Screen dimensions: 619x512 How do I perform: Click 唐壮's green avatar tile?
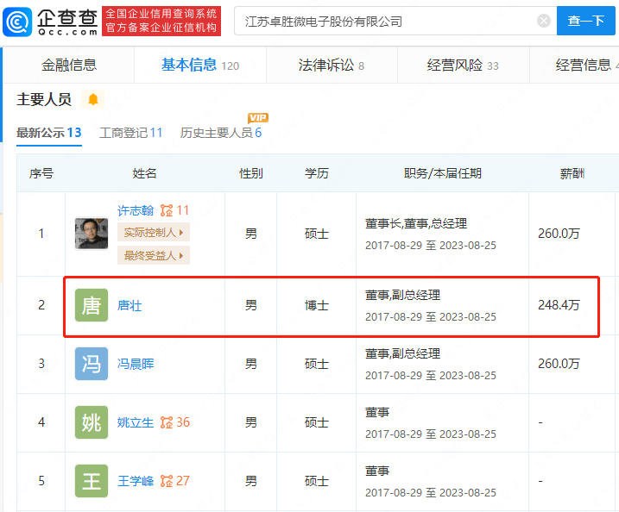(92, 305)
